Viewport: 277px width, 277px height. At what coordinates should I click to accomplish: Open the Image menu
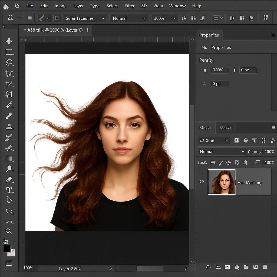60,6
